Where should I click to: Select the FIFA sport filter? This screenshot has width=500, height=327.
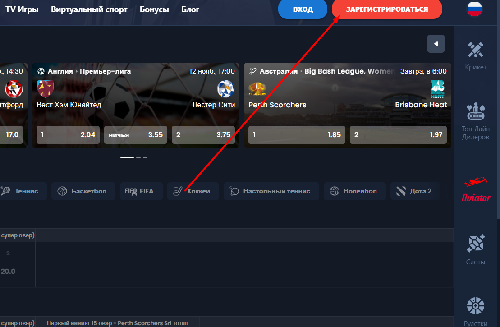click(x=141, y=191)
